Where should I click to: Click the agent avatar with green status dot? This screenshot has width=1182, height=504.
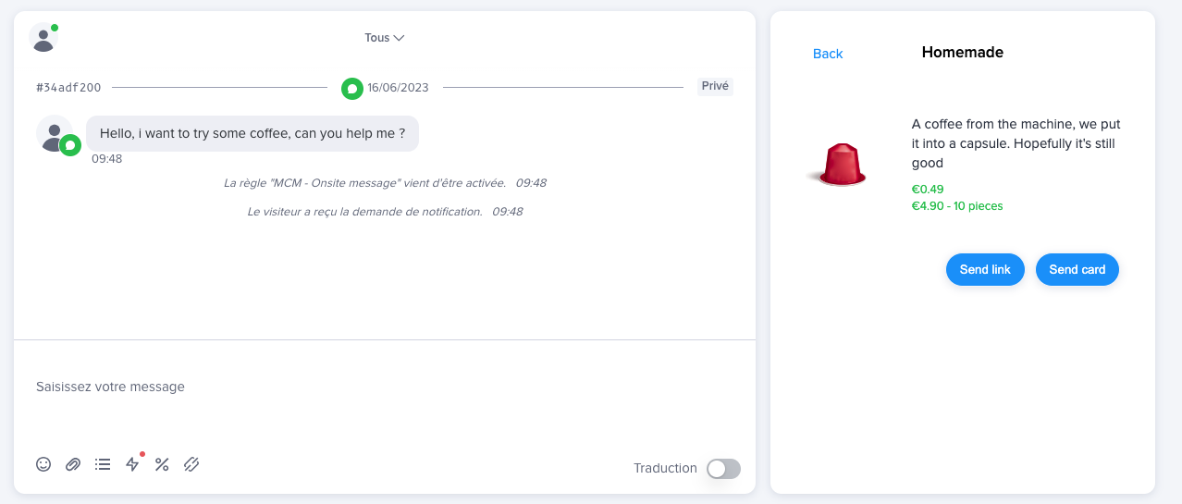coord(43,38)
